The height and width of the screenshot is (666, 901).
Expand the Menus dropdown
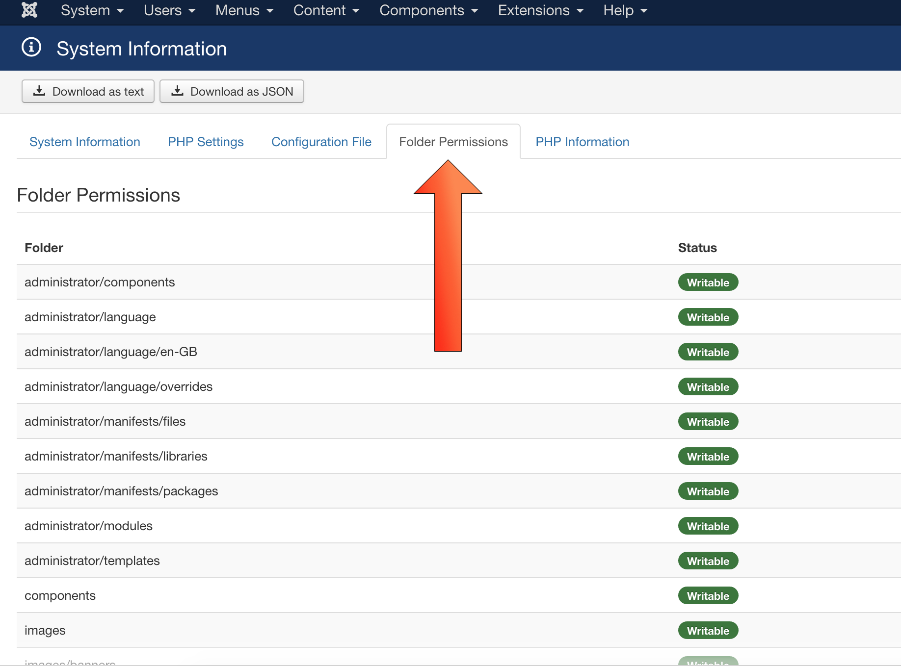[x=244, y=10]
